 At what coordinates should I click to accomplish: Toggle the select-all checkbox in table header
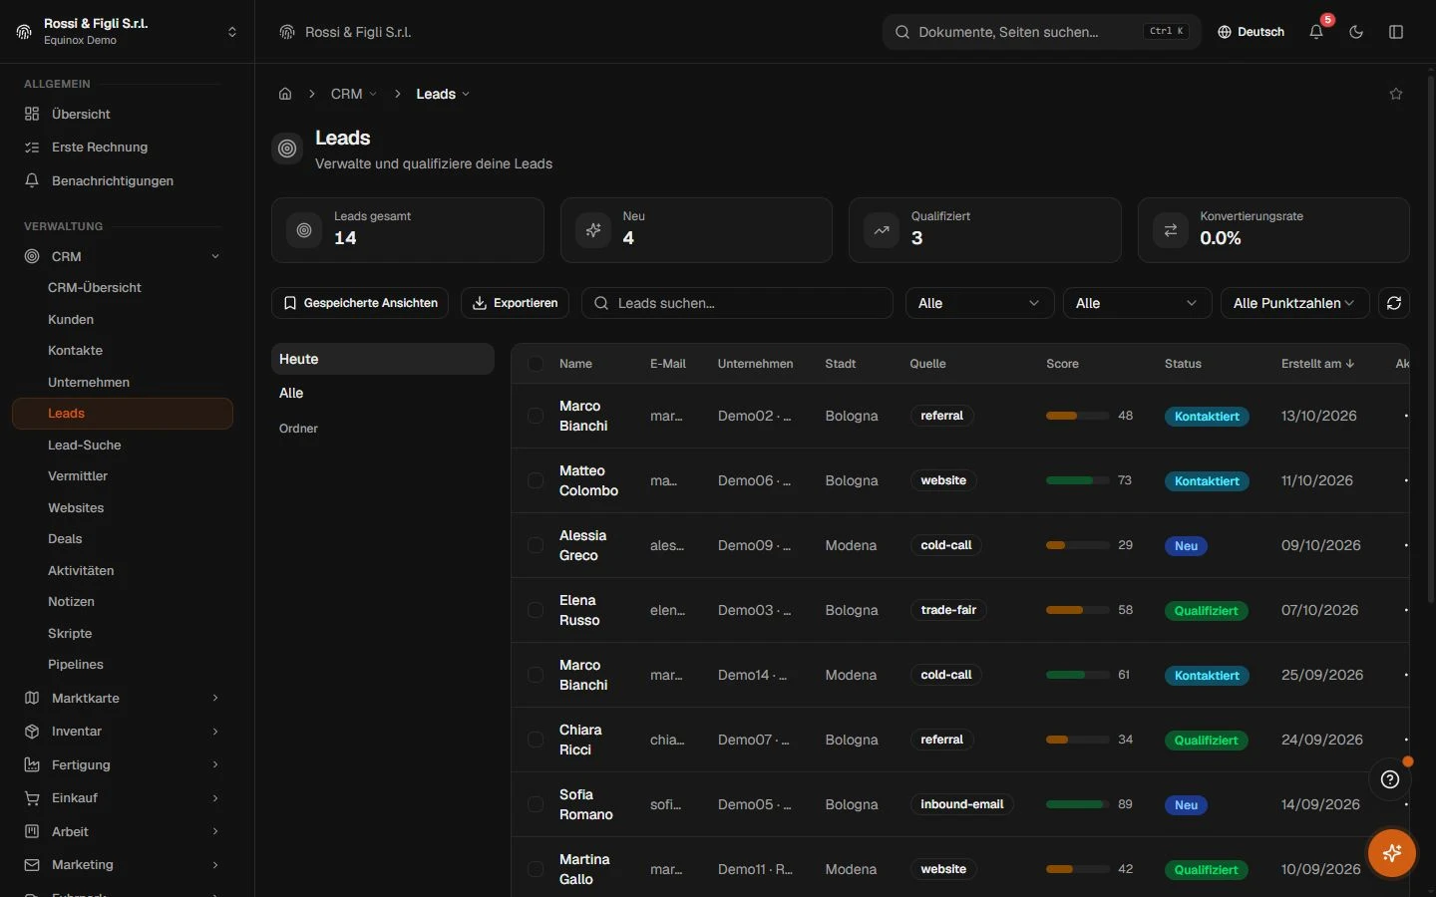pyautogui.click(x=536, y=364)
